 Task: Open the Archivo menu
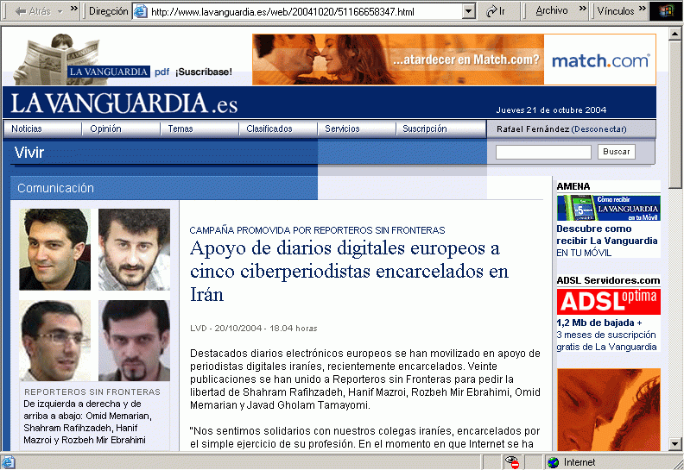pos(552,11)
